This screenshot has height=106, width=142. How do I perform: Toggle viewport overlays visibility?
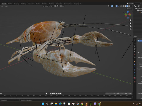pos(117,6)
